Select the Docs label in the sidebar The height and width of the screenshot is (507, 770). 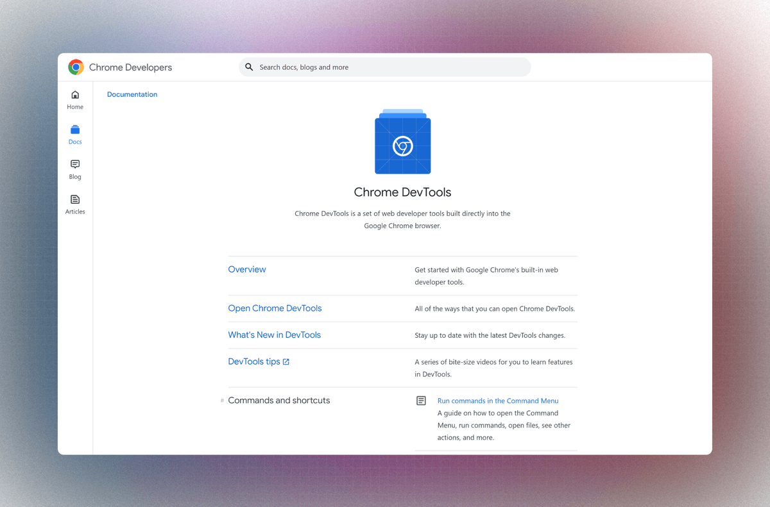point(75,142)
